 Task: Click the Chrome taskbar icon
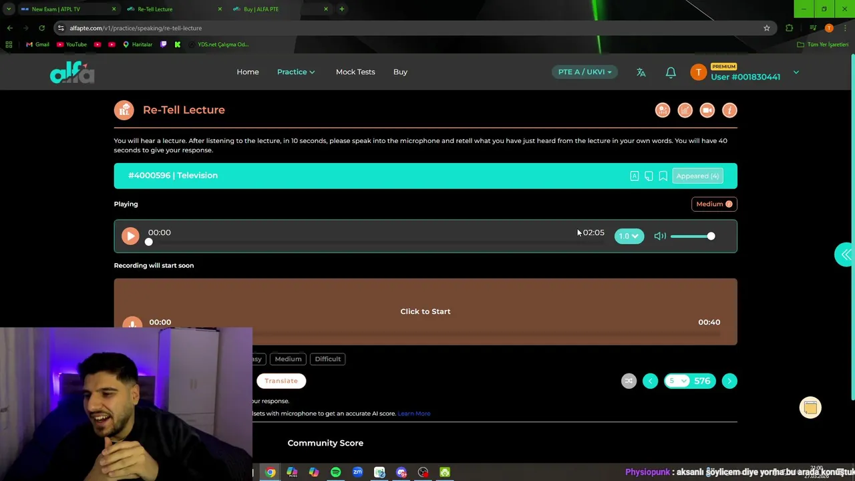(x=270, y=472)
